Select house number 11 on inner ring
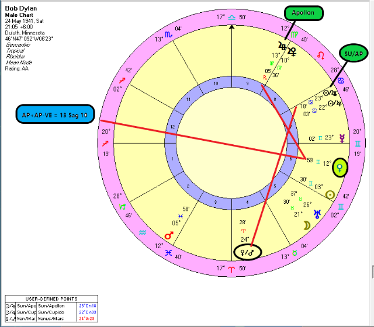 (x=188, y=99)
